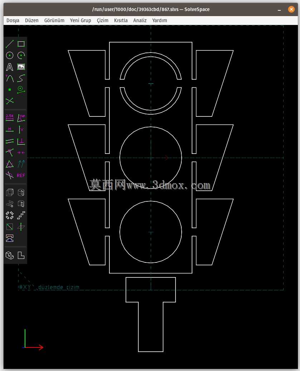The image size is (300, 371).
Task: Create new revolve group
Action: point(21,204)
